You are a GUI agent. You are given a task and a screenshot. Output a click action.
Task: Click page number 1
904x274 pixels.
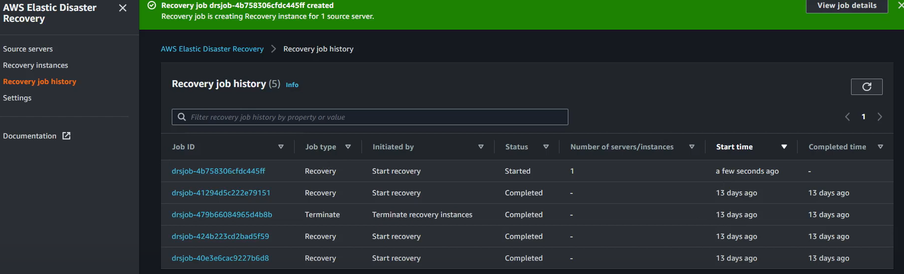pos(863,117)
